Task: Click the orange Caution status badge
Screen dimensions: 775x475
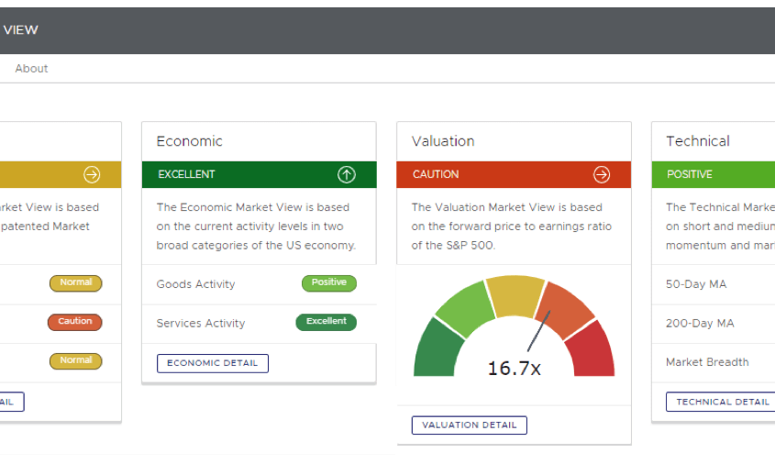Action: (75, 322)
